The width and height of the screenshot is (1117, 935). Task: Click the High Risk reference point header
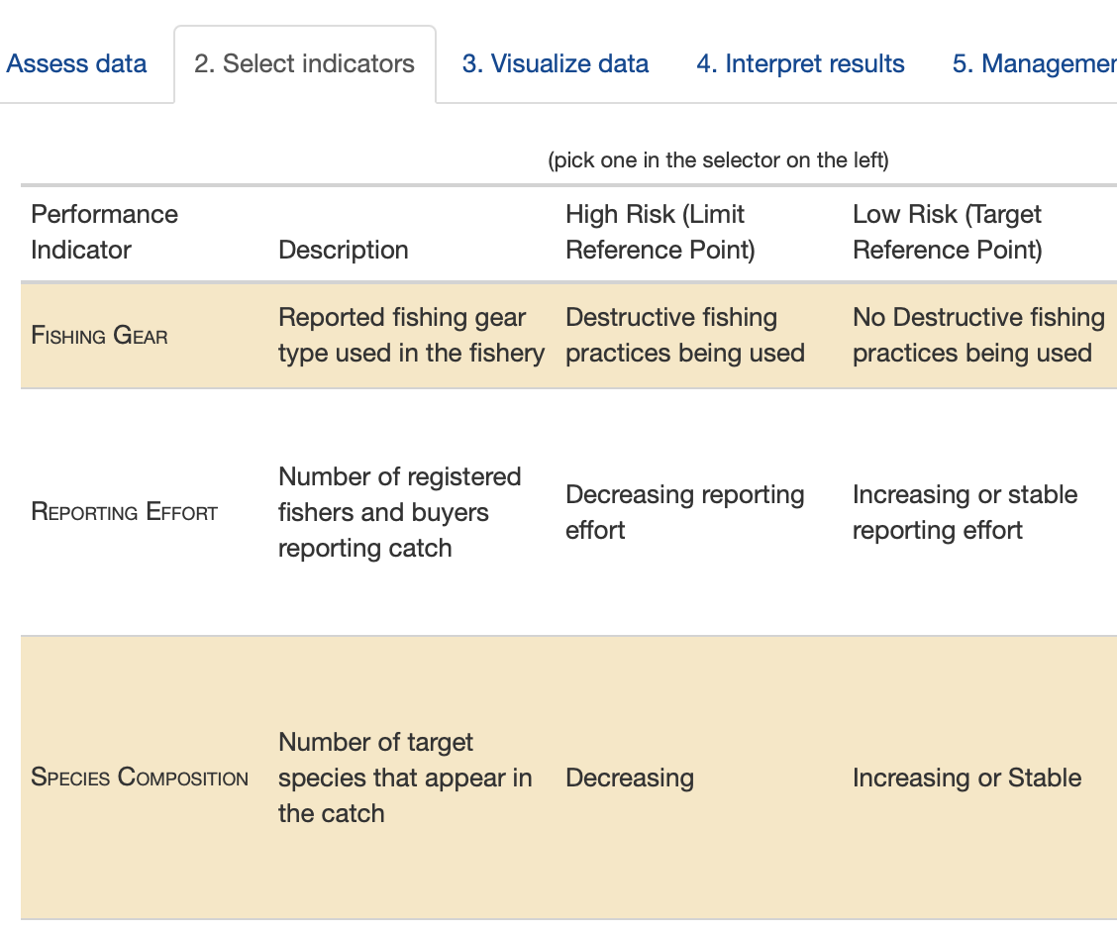pos(660,232)
